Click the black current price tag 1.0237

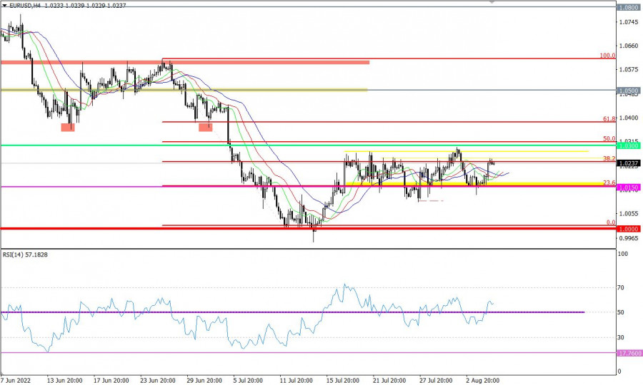click(x=629, y=163)
